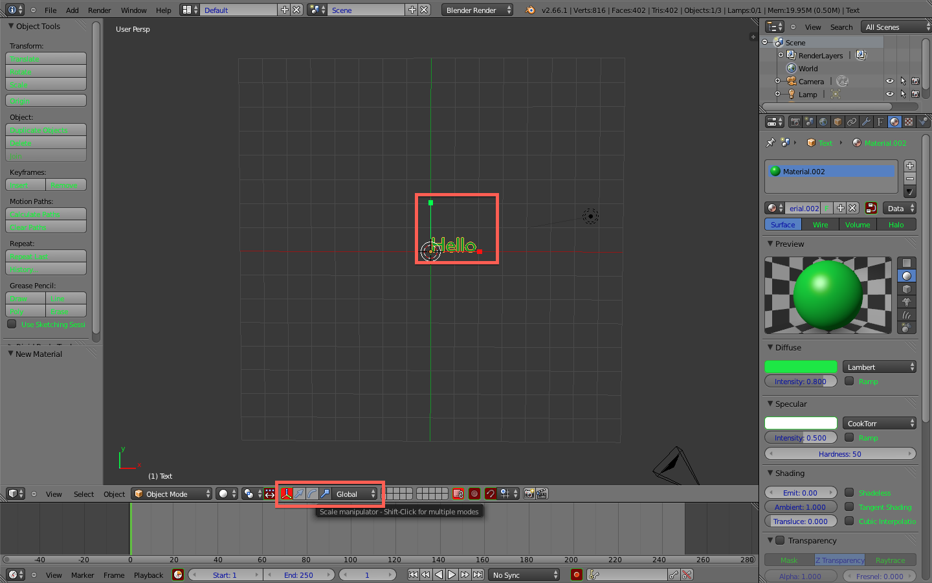Open the World properties globe tab
Screen dimensions: 932x583
pyautogui.click(x=823, y=122)
